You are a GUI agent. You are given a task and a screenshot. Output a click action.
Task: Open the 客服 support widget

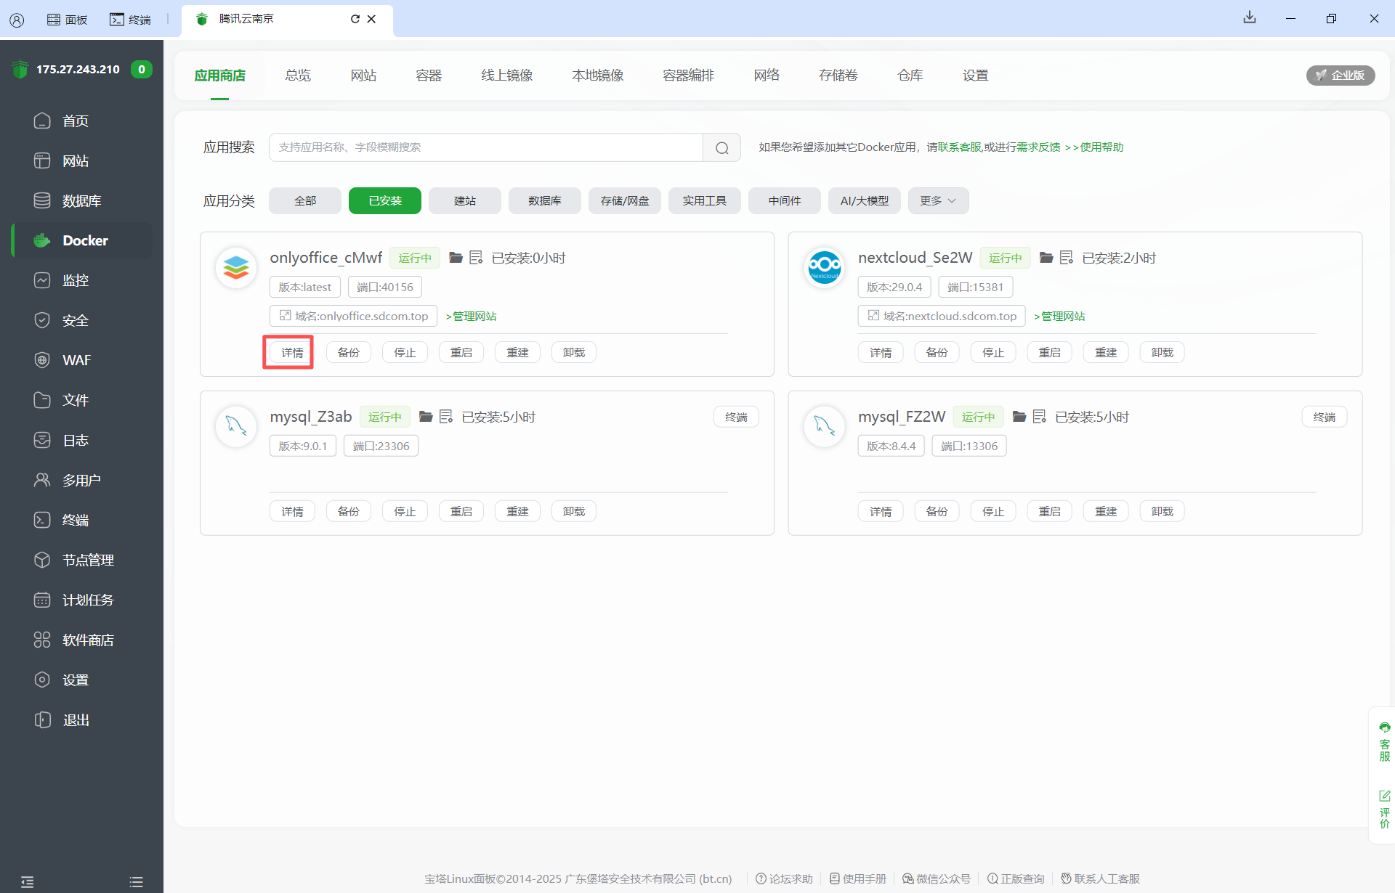pos(1384,742)
